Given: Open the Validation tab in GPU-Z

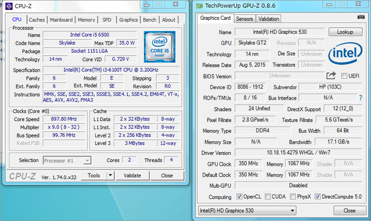Looking at the screenshot, I should [x=269, y=19].
